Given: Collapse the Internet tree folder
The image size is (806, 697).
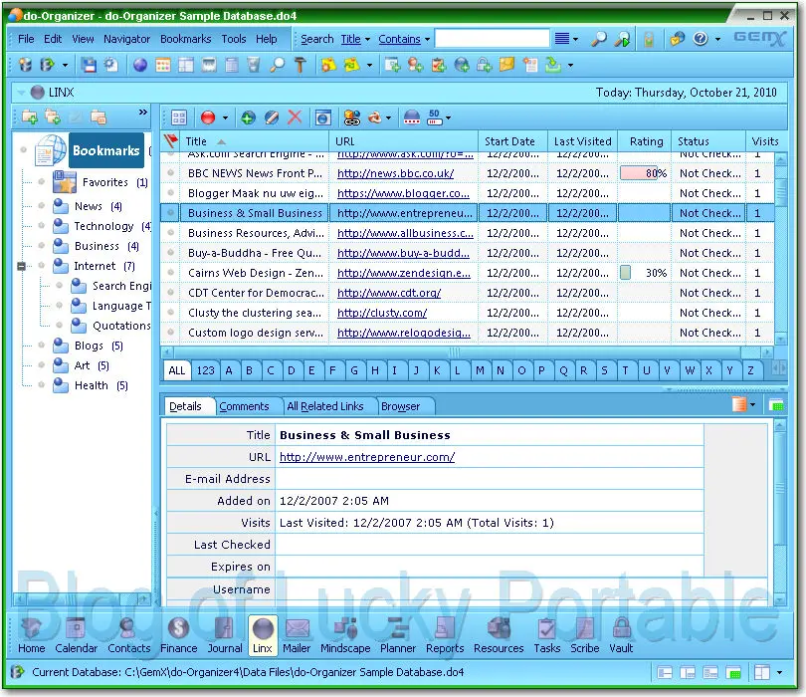Looking at the screenshot, I should coord(22,266).
